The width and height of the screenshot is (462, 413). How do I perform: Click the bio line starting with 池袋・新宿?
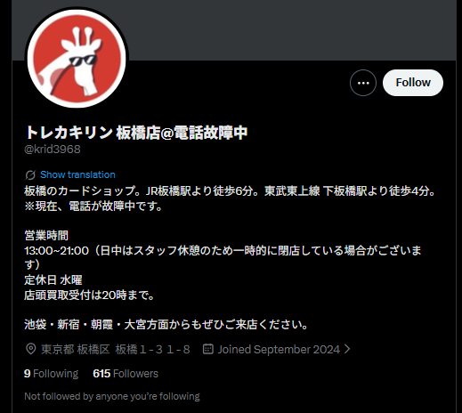coord(166,325)
